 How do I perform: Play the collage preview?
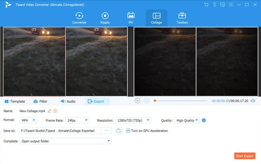click(x=137, y=101)
